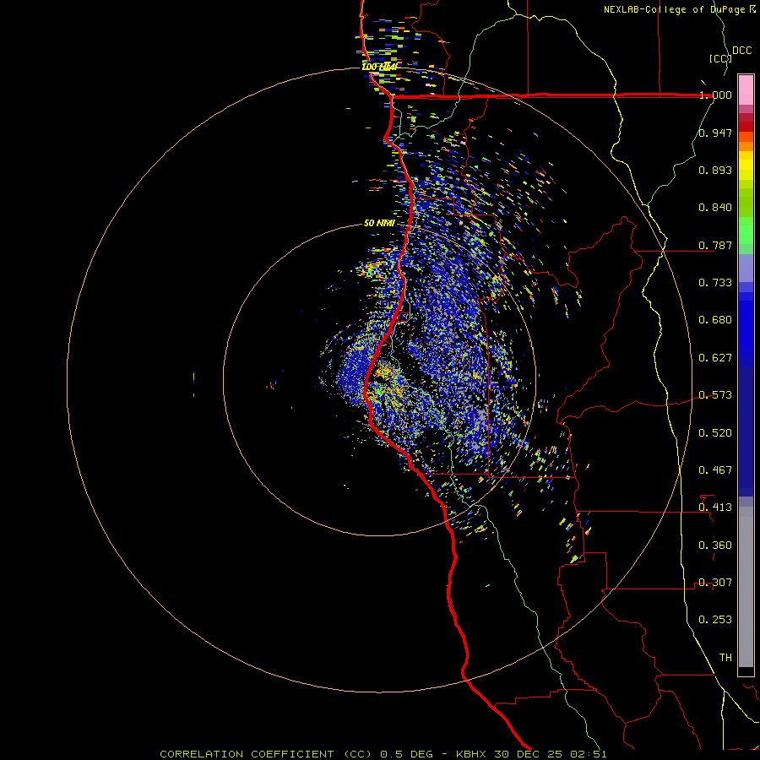This screenshot has width=760, height=760.
Task: Click the 100 NMI range ring label
Action: pos(379,67)
